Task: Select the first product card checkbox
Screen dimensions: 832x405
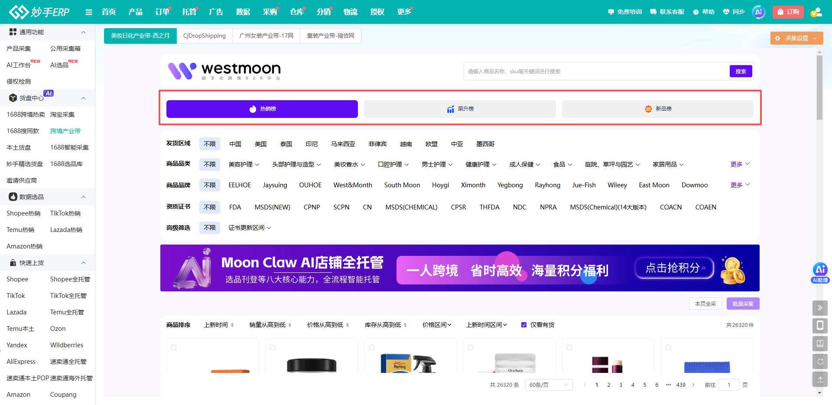Action: click(x=174, y=347)
